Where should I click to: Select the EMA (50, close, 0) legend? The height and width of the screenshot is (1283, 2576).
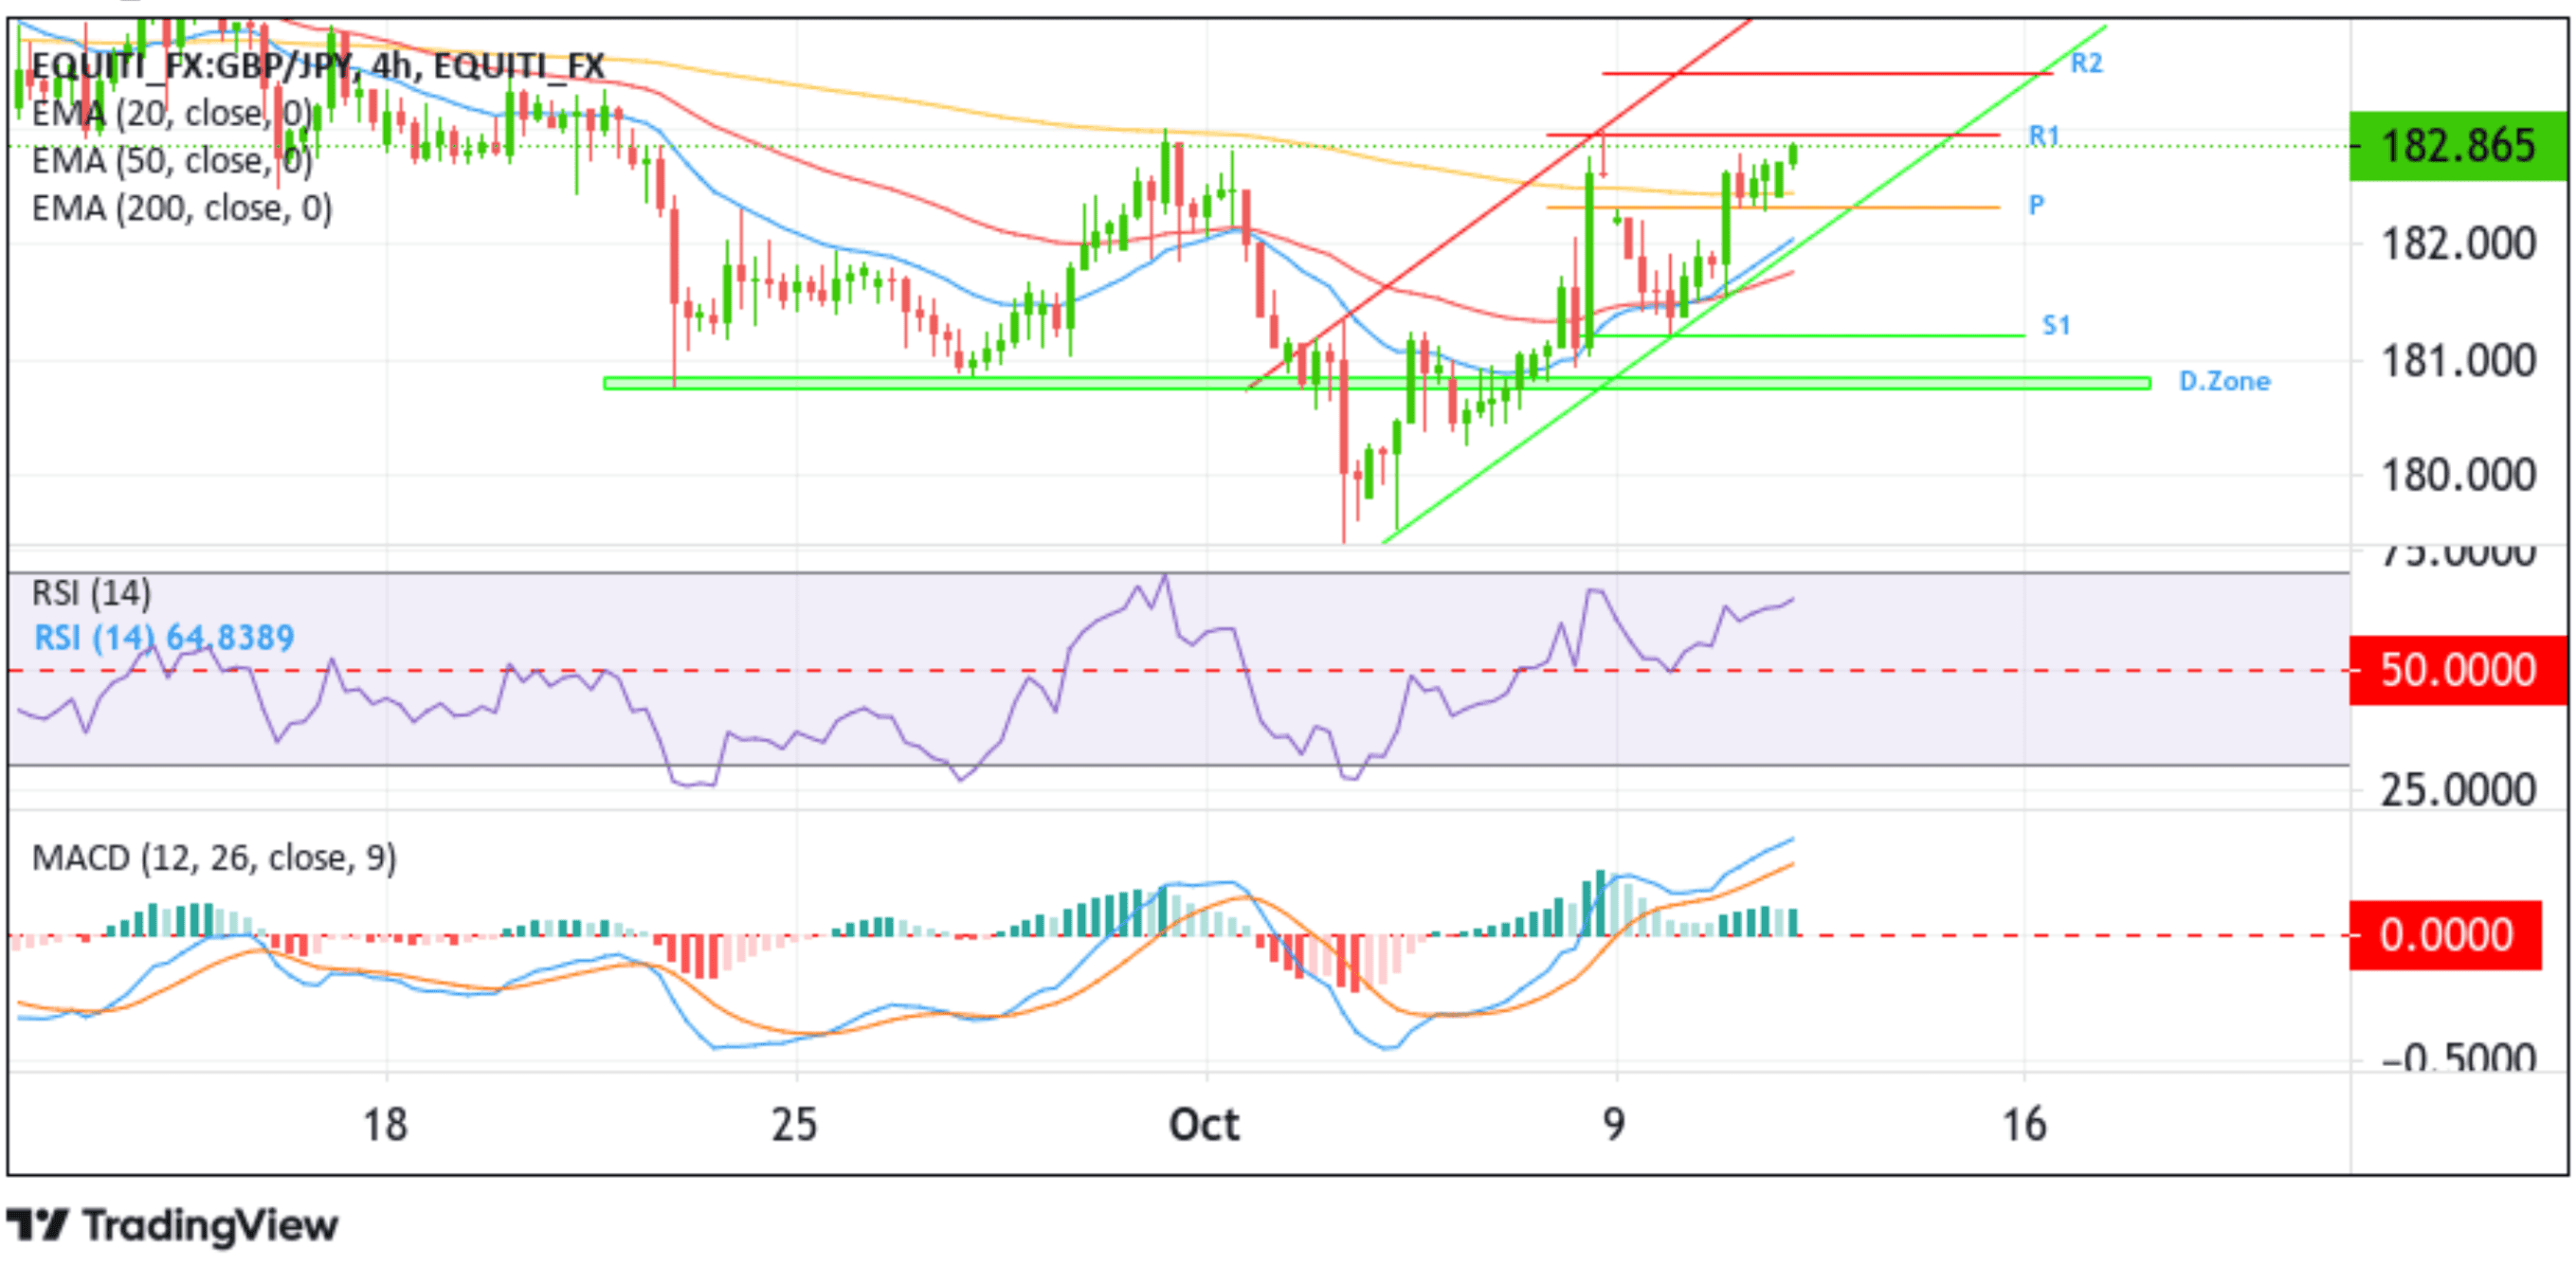point(172,160)
